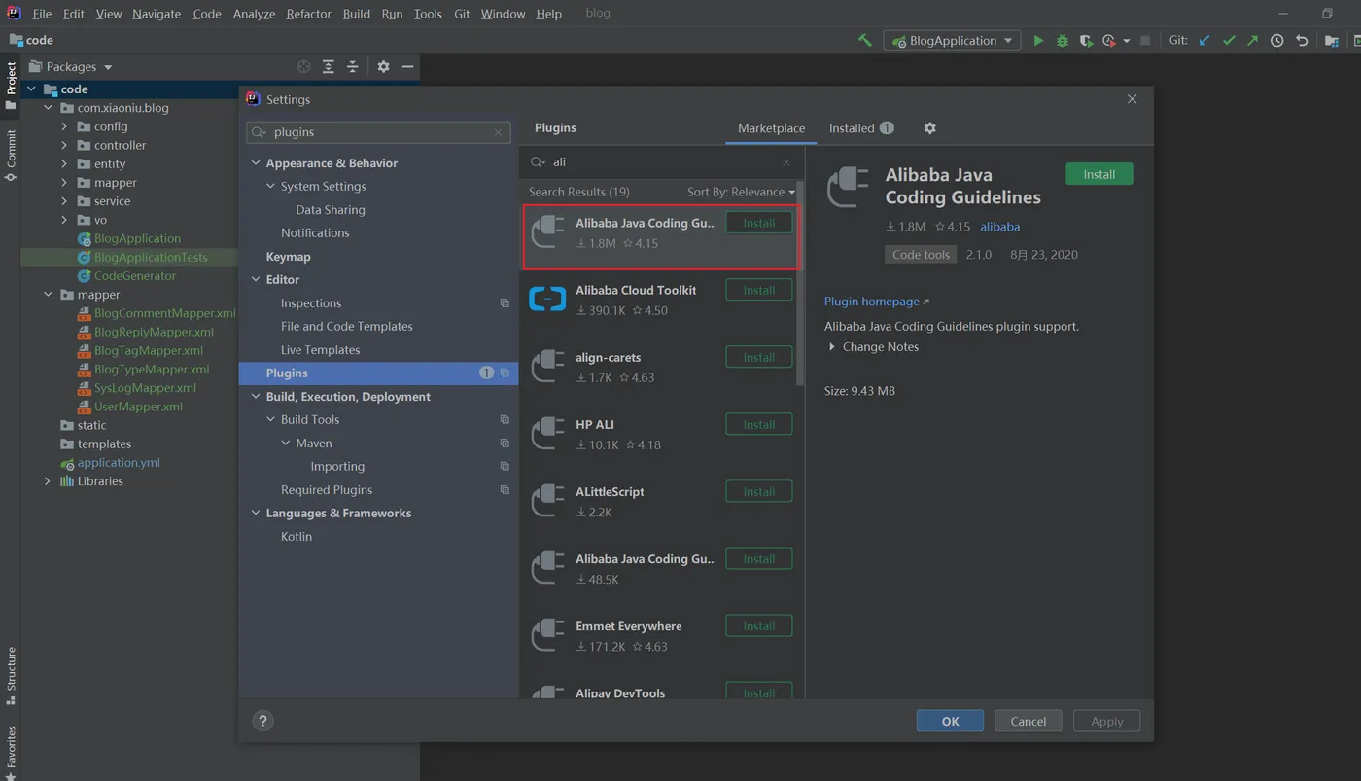Open the alibaba vendor link
This screenshot has width=1361, height=781.
1000,227
